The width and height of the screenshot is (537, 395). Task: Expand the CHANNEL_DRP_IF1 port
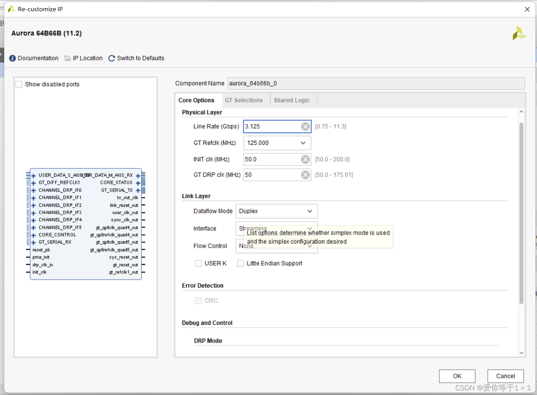coord(33,198)
